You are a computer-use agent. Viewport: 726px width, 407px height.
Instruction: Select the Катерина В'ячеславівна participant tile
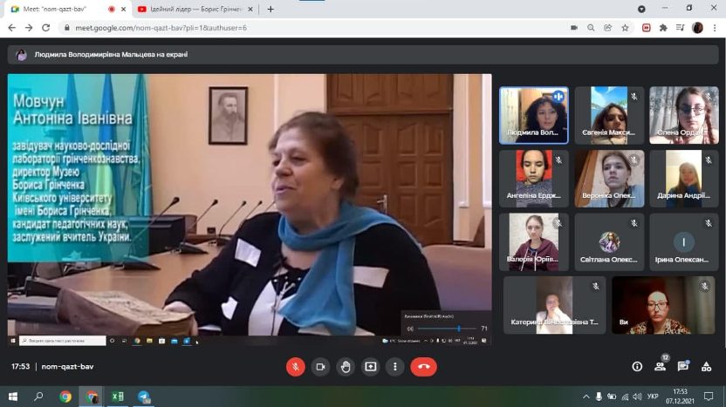(x=554, y=305)
